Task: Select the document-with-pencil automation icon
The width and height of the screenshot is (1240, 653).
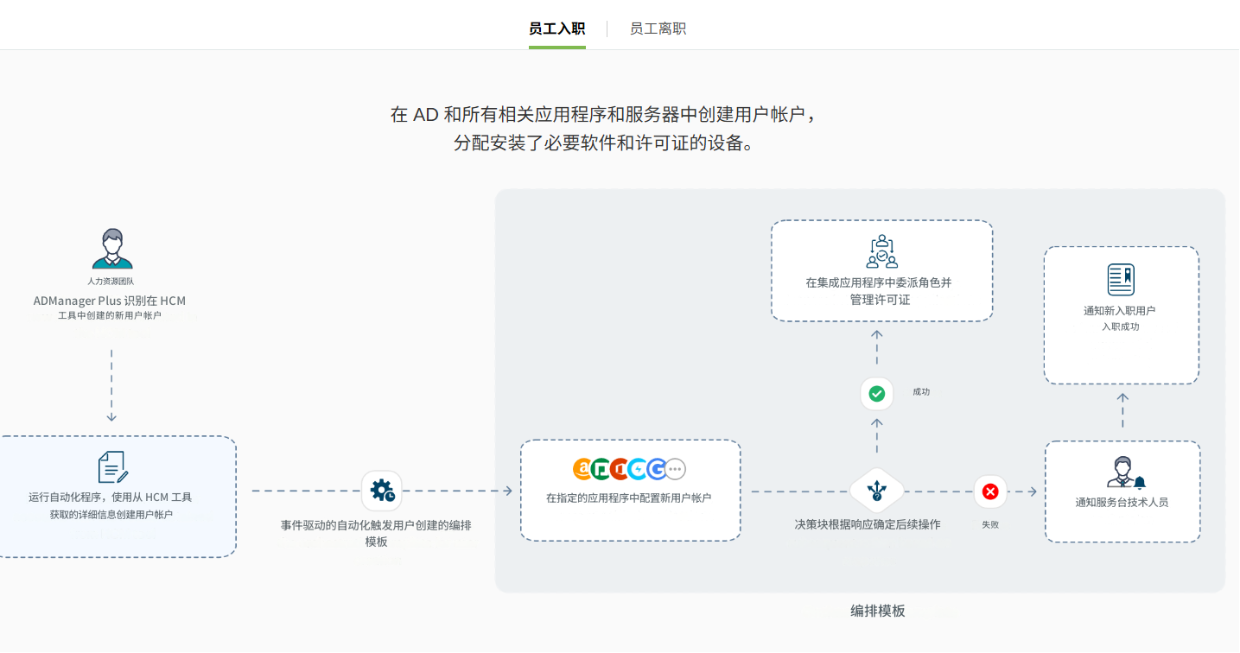Action: [x=112, y=467]
